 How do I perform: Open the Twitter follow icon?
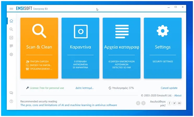(174, 103)
